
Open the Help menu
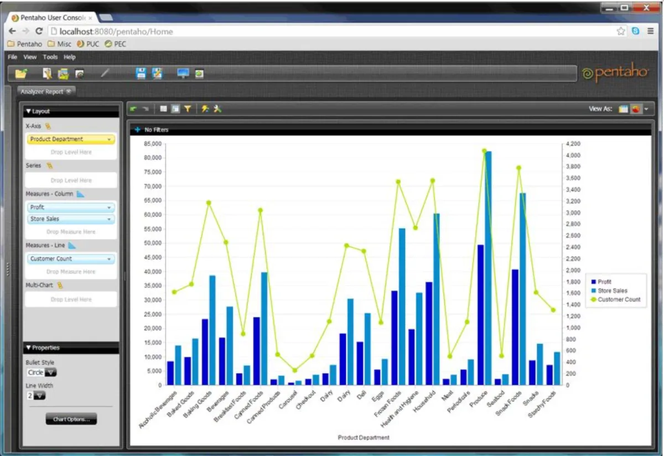[69, 57]
